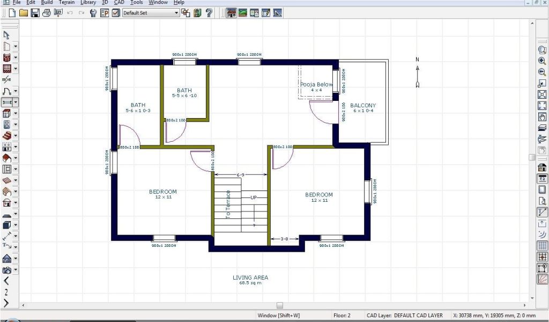Select the arrow Select Objects tool
The width and height of the screenshot is (549, 322).
[x=6, y=35]
